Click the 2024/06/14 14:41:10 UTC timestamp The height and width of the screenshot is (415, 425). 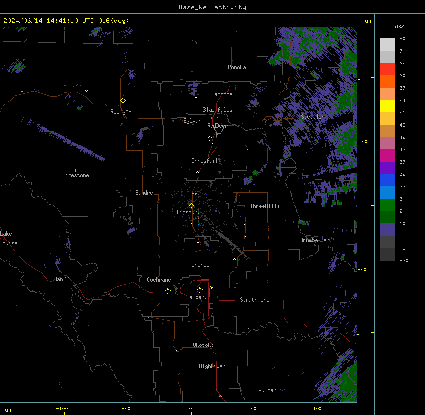[48, 21]
